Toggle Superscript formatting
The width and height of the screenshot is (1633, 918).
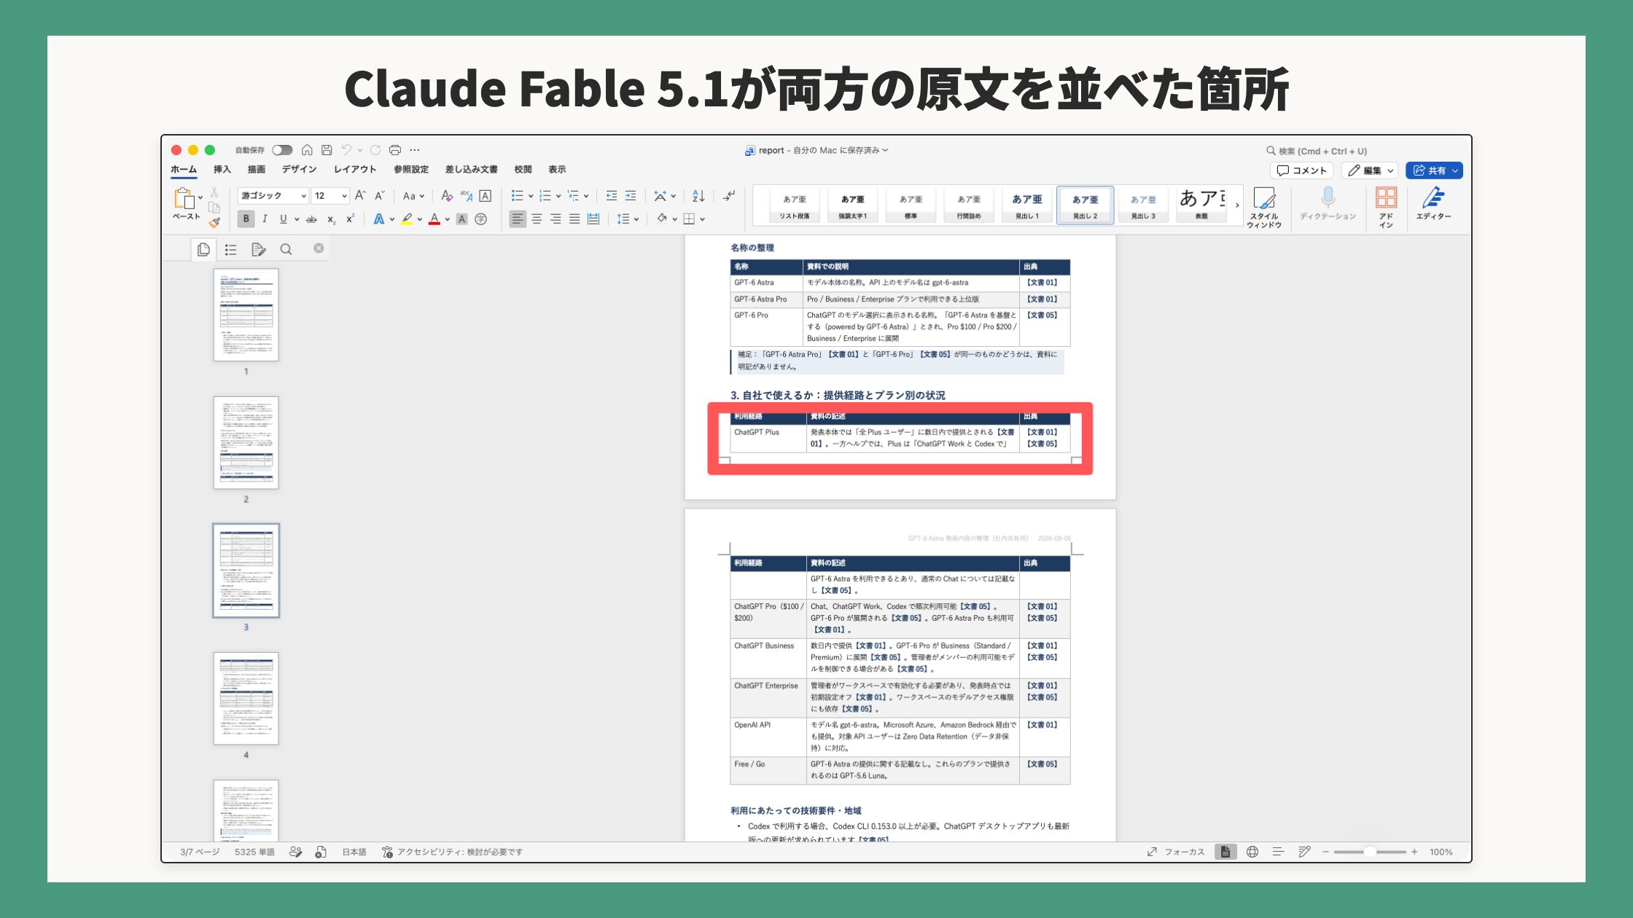(350, 219)
